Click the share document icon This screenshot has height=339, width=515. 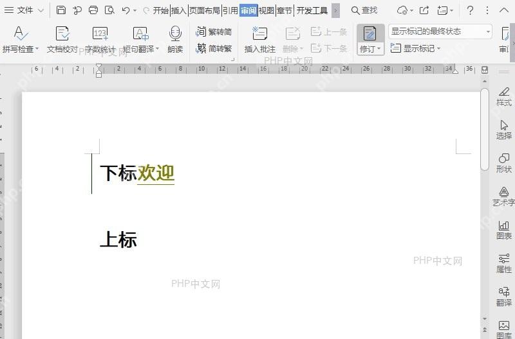[x=424, y=10]
